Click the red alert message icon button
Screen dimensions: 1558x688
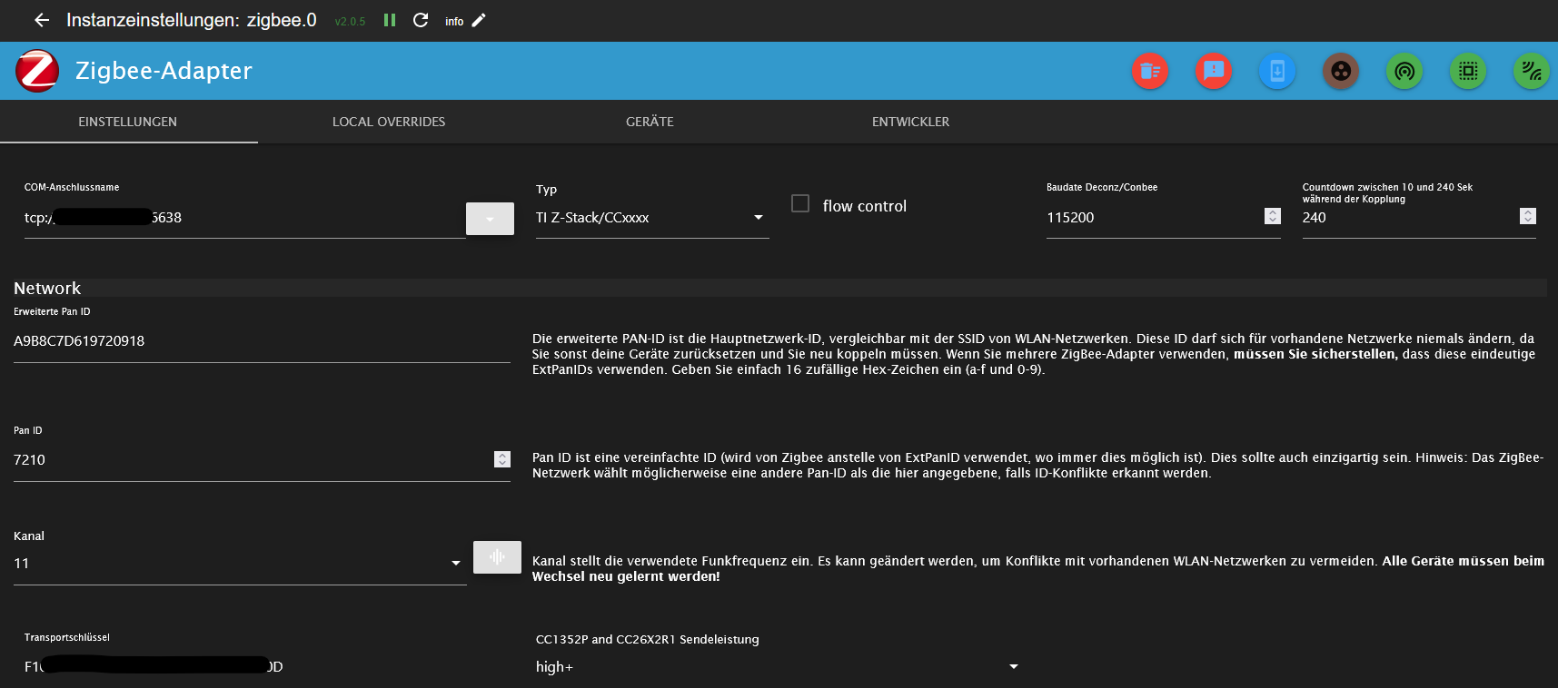[1214, 71]
